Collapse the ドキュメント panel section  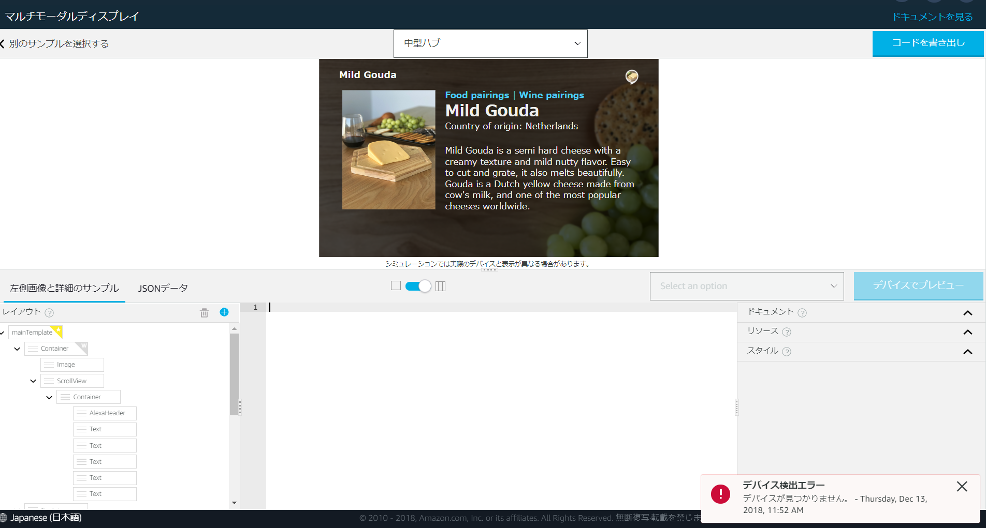tap(967, 313)
